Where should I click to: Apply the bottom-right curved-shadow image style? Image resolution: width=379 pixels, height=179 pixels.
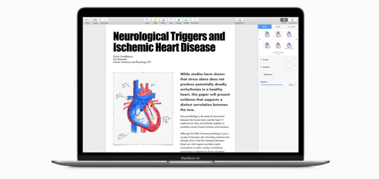(289, 45)
